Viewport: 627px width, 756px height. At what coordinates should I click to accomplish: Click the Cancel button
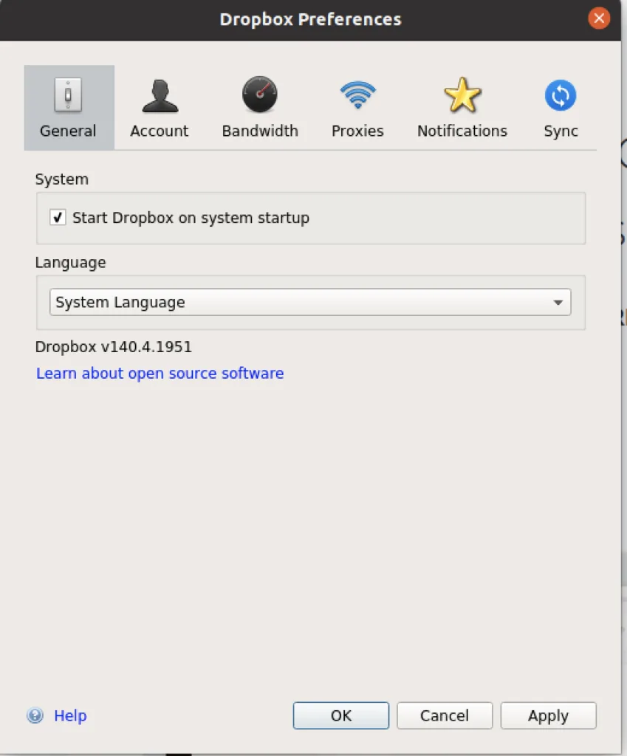(445, 715)
